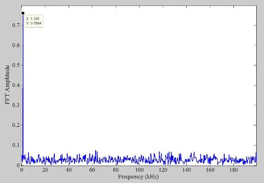Click the 60 x-axis tick label

[92, 170]
